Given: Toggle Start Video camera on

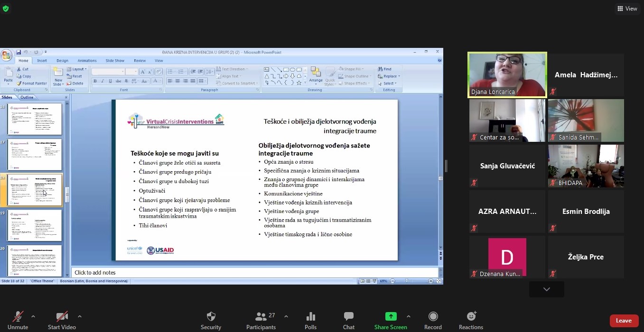Looking at the screenshot, I should [62, 317].
